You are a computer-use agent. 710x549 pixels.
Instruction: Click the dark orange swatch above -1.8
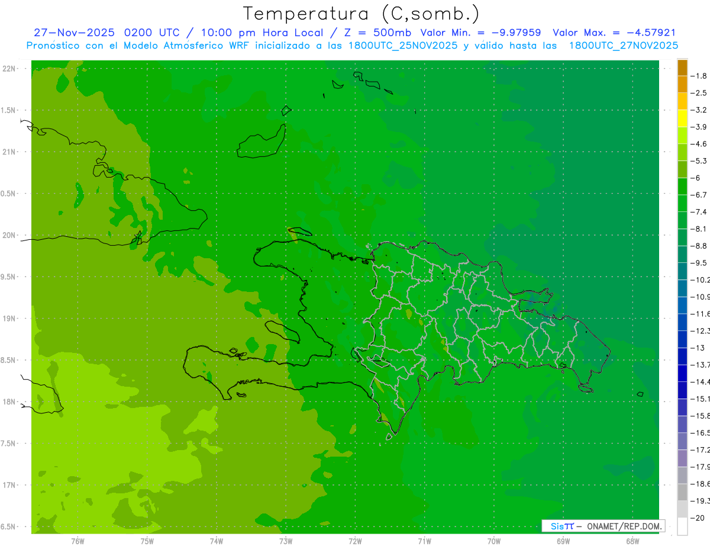pos(682,68)
